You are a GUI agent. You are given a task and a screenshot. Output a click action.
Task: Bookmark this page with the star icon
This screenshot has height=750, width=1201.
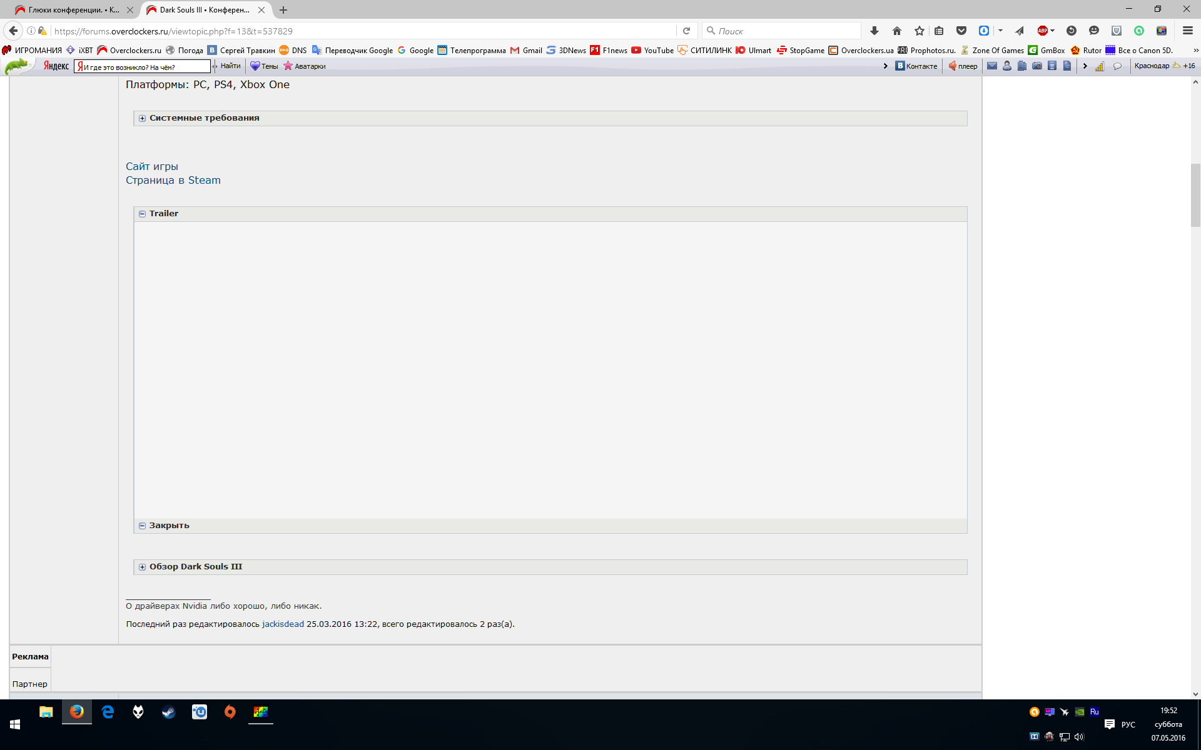click(x=919, y=31)
